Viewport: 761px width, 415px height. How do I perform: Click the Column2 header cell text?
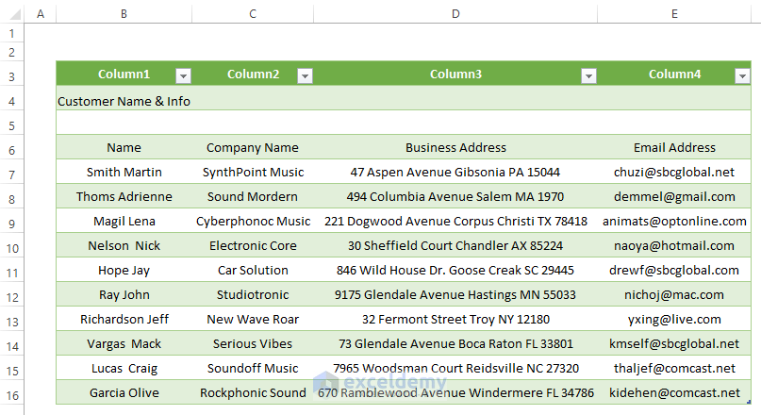[x=254, y=74]
